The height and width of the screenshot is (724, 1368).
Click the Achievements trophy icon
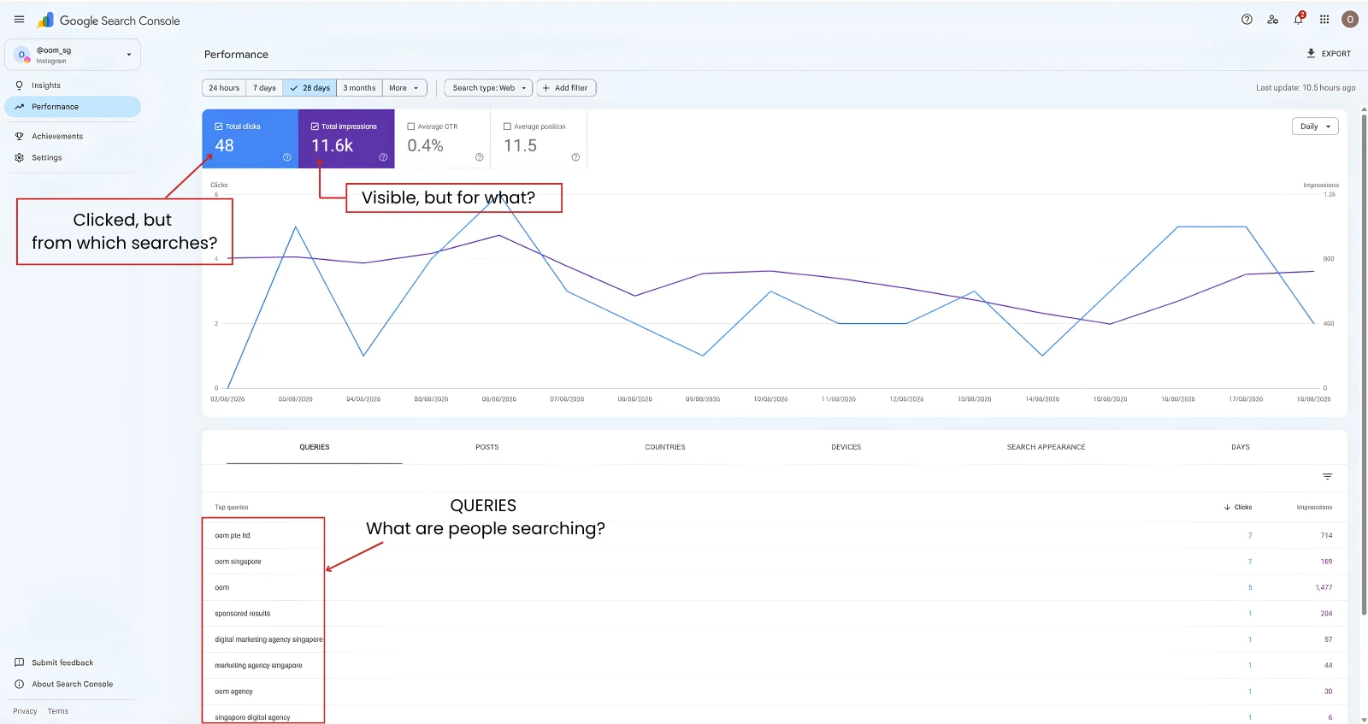click(19, 136)
